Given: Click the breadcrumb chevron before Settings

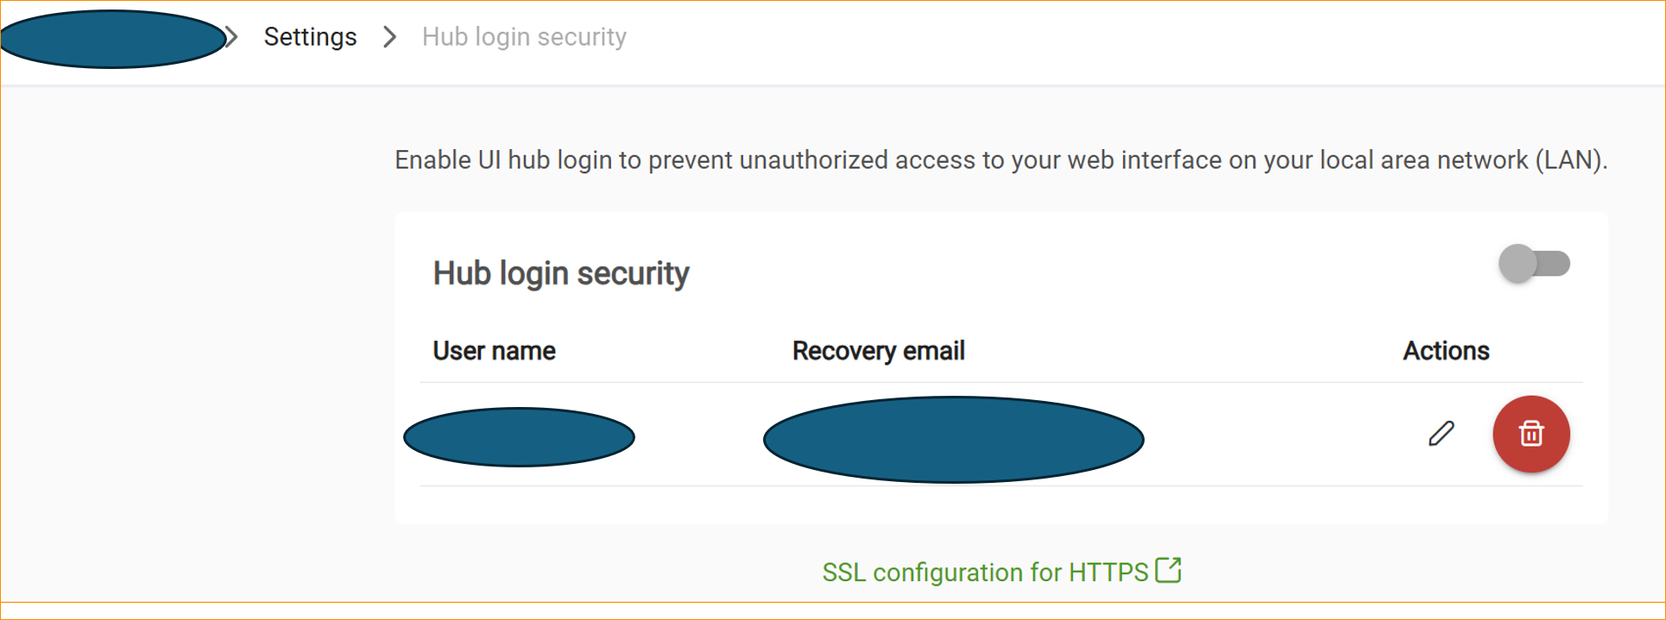Looking at the screenshot, I should 231,37.
